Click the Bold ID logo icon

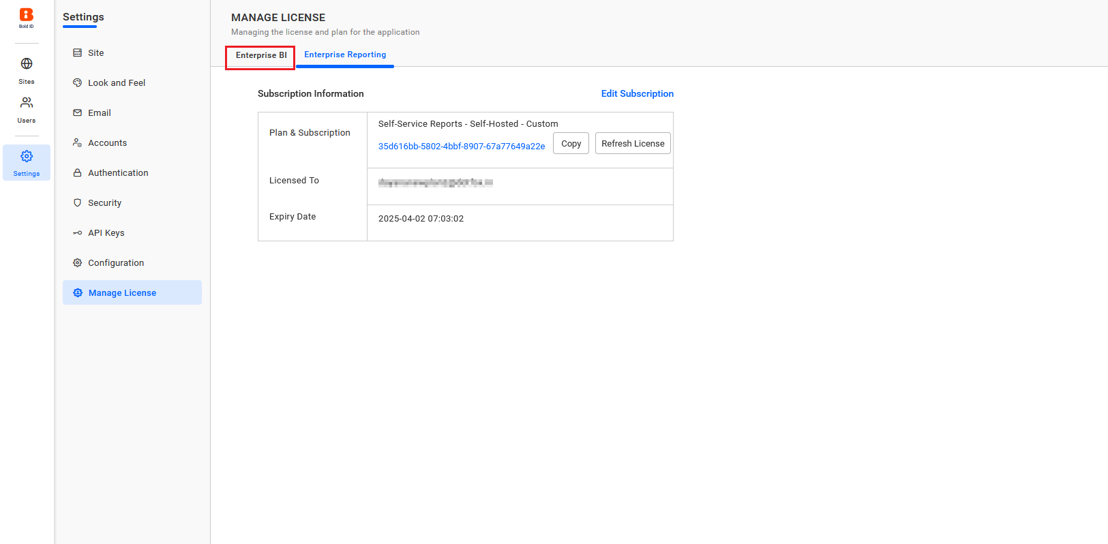26,15
